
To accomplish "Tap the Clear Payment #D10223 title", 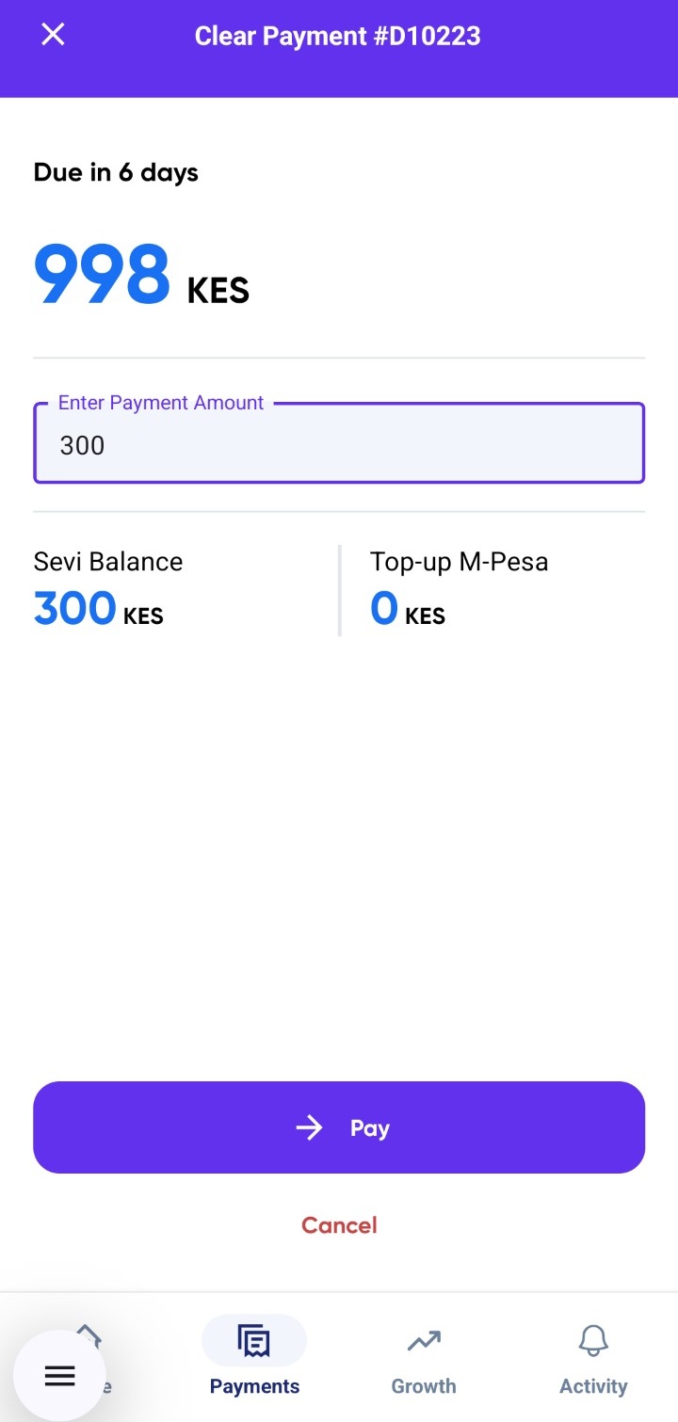I will coord(337,36).
